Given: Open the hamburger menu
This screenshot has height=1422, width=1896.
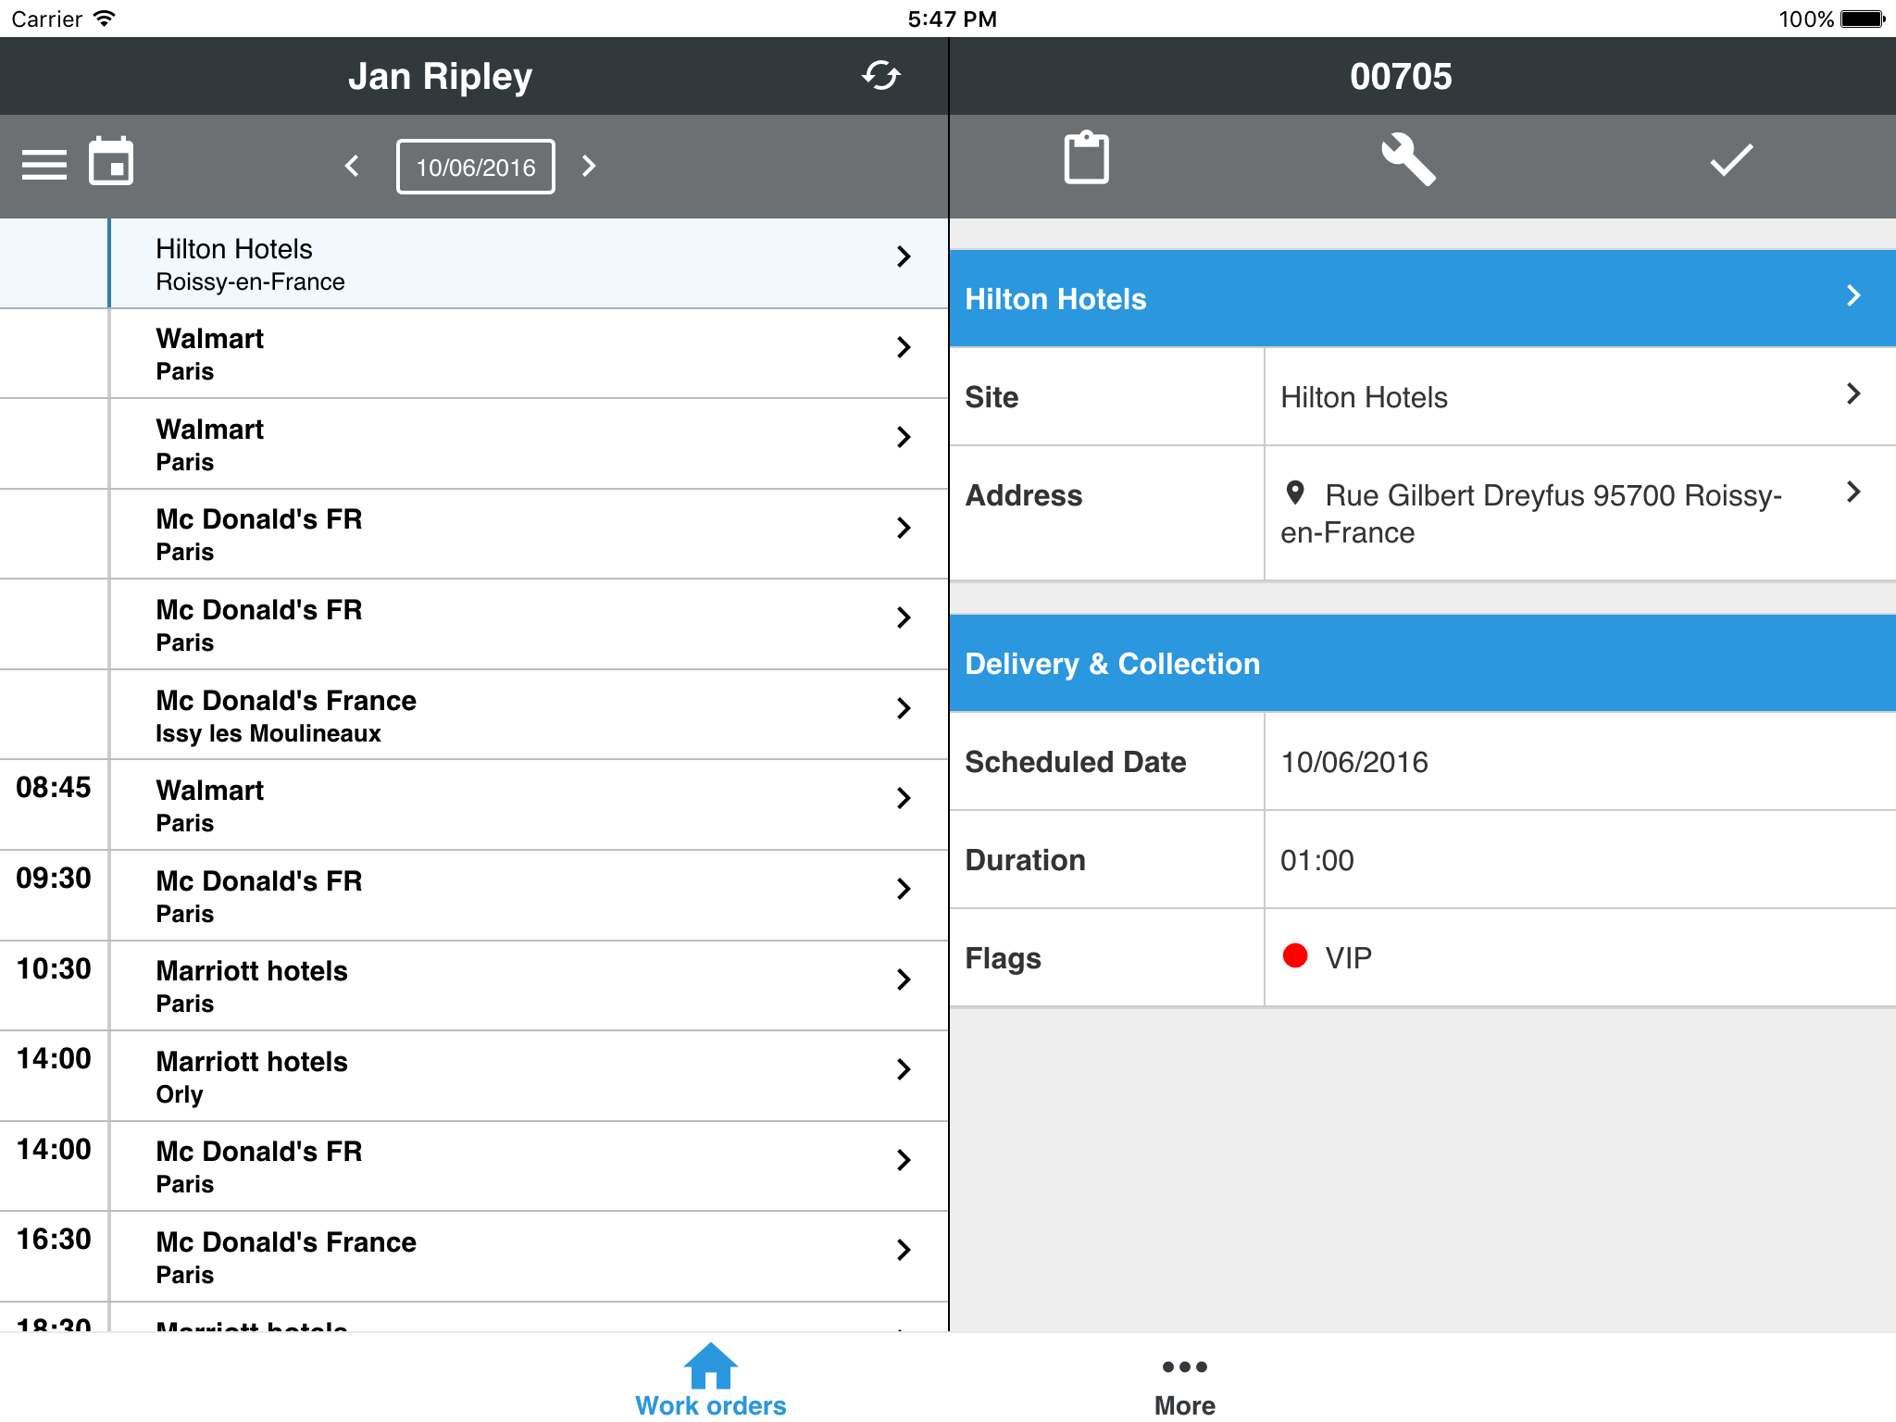Looking at the screenshot, I should coord(44,165).
